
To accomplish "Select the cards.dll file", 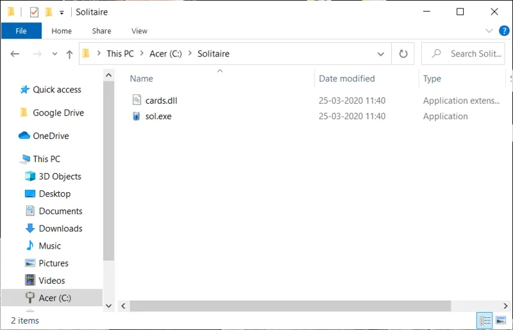I will 162,101.
